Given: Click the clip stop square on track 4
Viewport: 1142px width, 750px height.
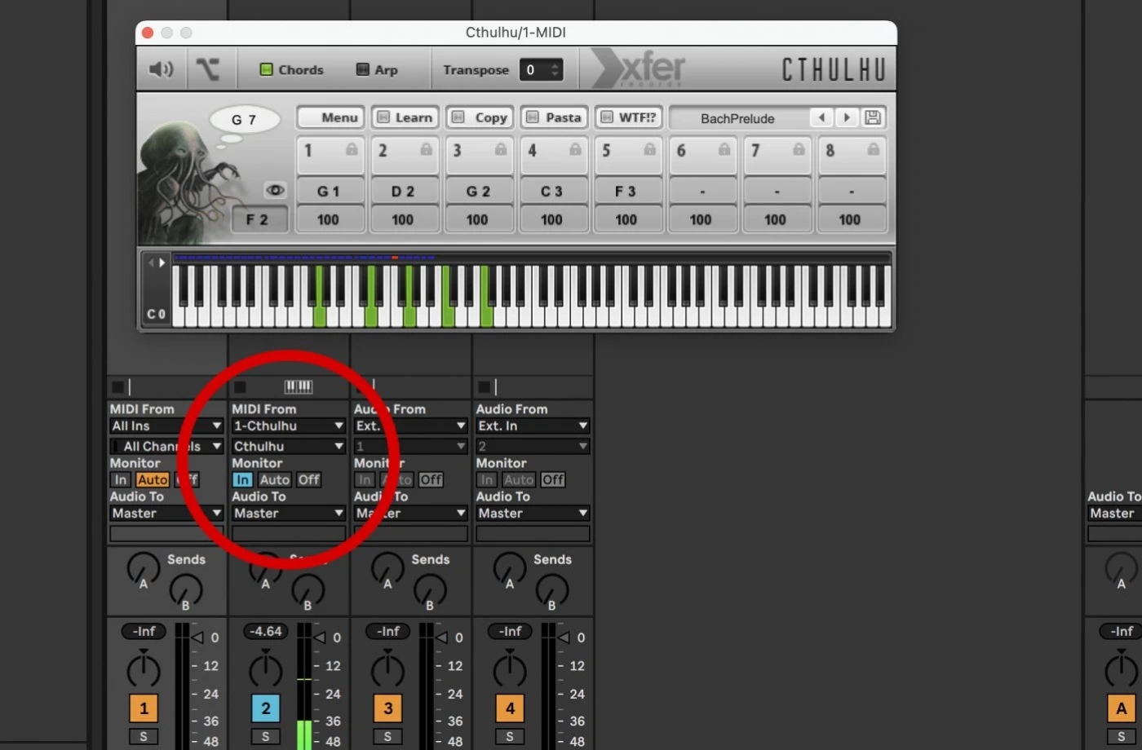Looking at the screenshot, I should point(484,386).
